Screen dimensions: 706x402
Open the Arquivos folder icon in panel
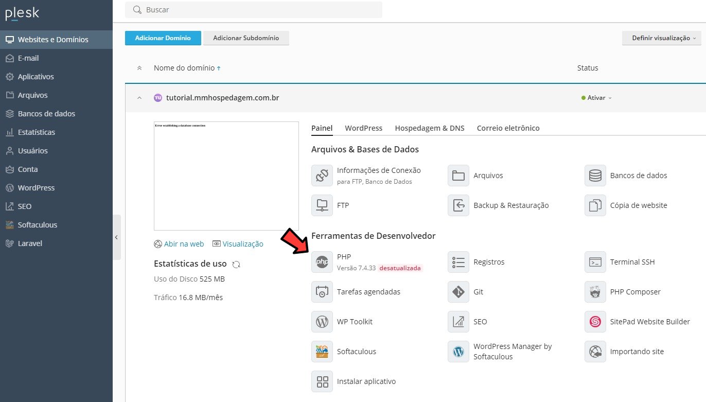coord(458,176)
